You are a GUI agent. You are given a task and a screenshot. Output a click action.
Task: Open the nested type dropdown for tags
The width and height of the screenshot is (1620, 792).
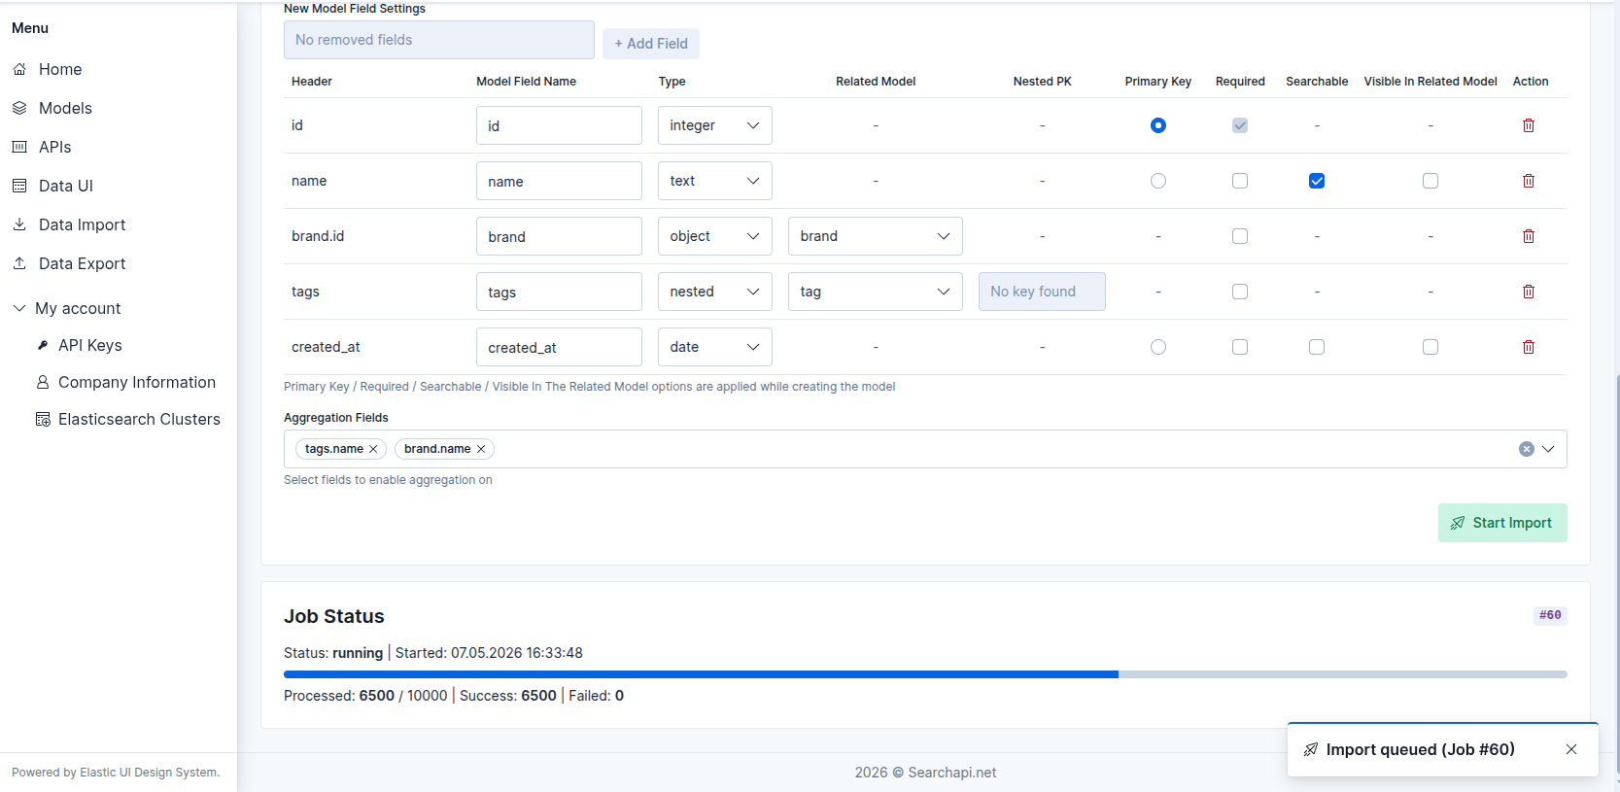click(x=715, y=292)
